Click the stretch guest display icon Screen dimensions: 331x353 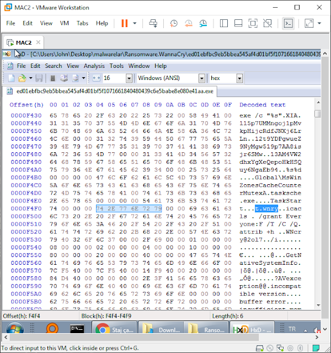point(309,23)
